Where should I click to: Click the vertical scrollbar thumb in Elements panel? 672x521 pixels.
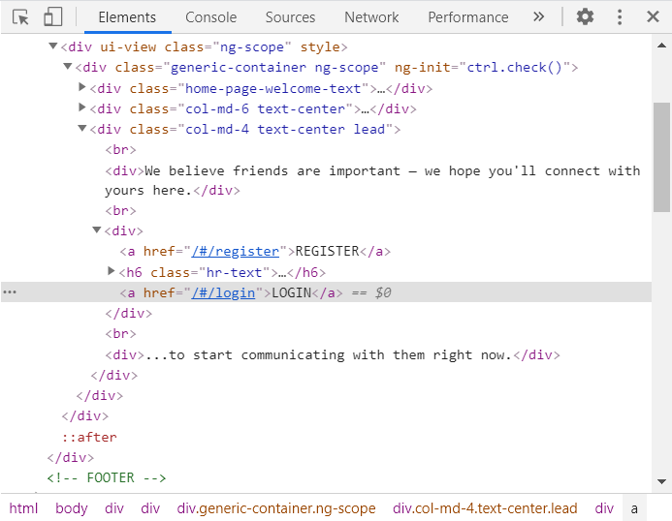tap(661, 155)
